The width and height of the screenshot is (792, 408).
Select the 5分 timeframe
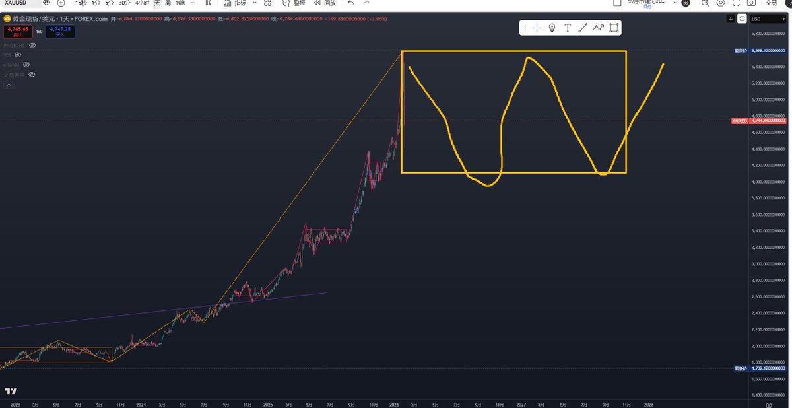110,3
